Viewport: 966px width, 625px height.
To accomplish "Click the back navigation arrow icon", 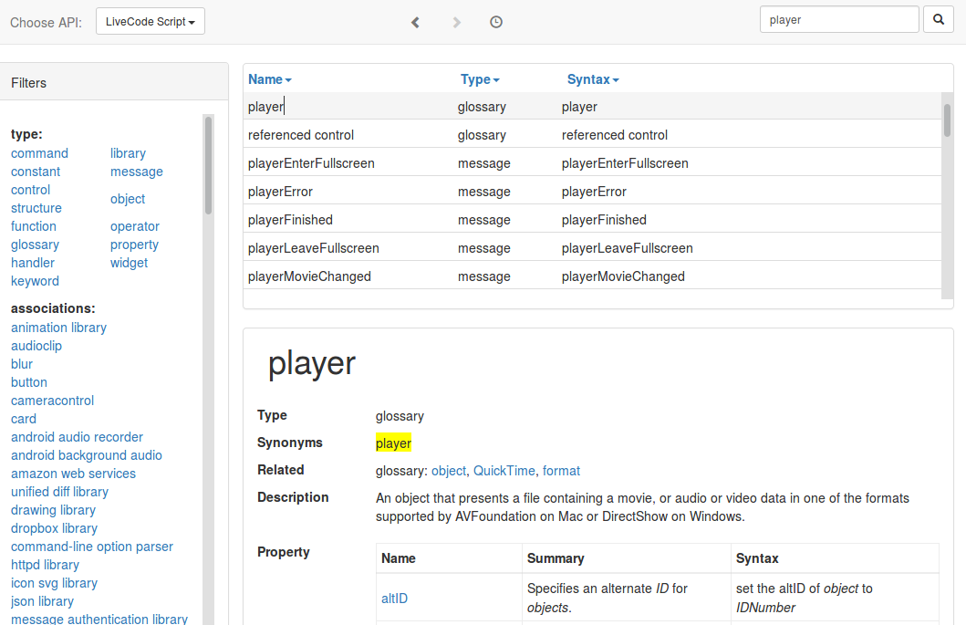I will (415, 22).
